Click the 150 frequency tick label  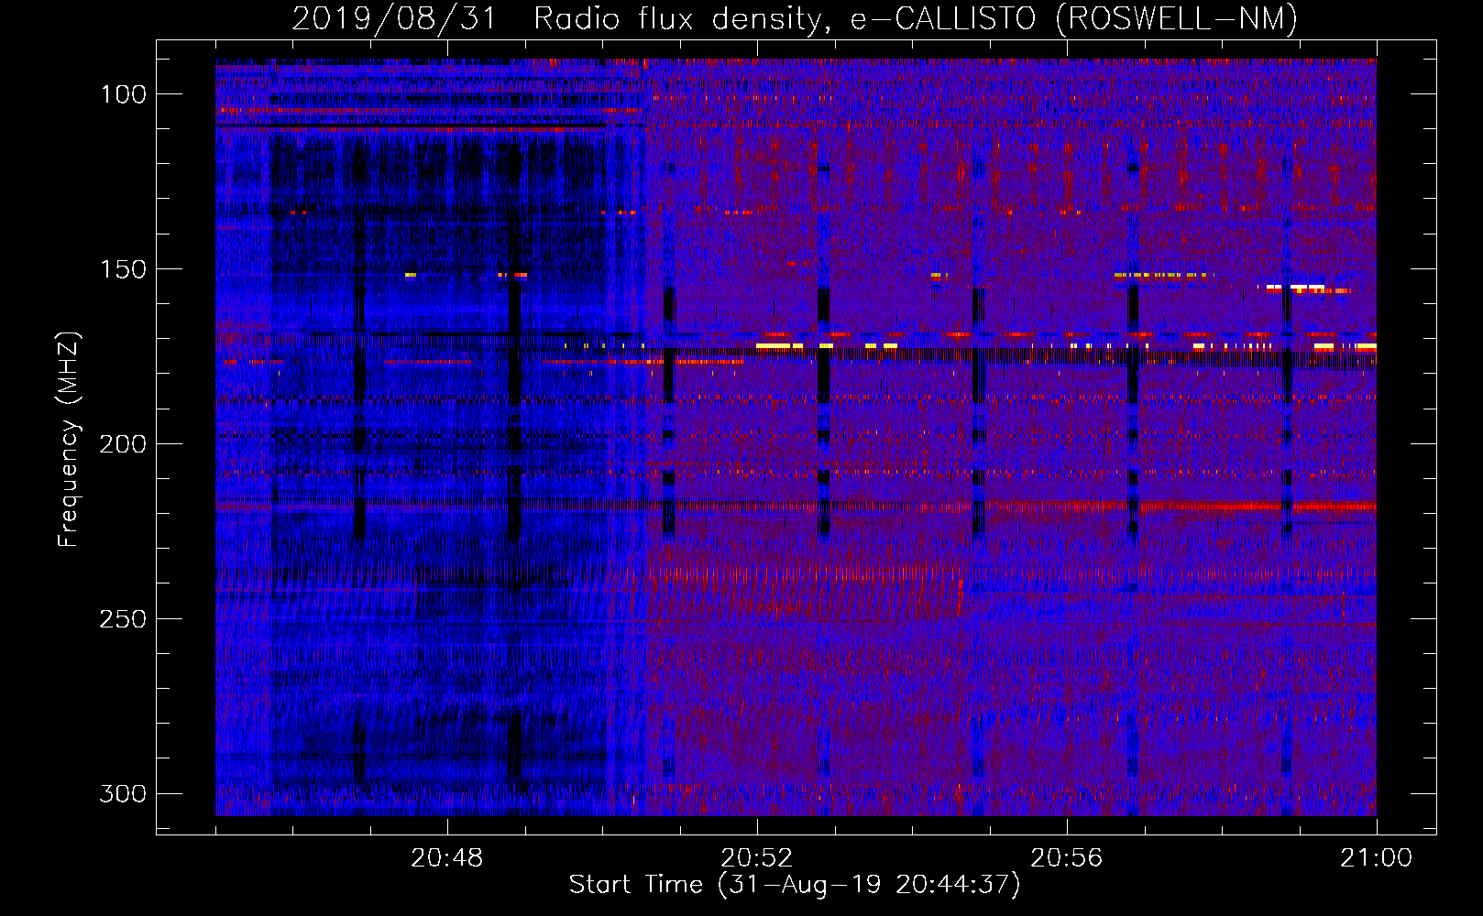[123, 269]
